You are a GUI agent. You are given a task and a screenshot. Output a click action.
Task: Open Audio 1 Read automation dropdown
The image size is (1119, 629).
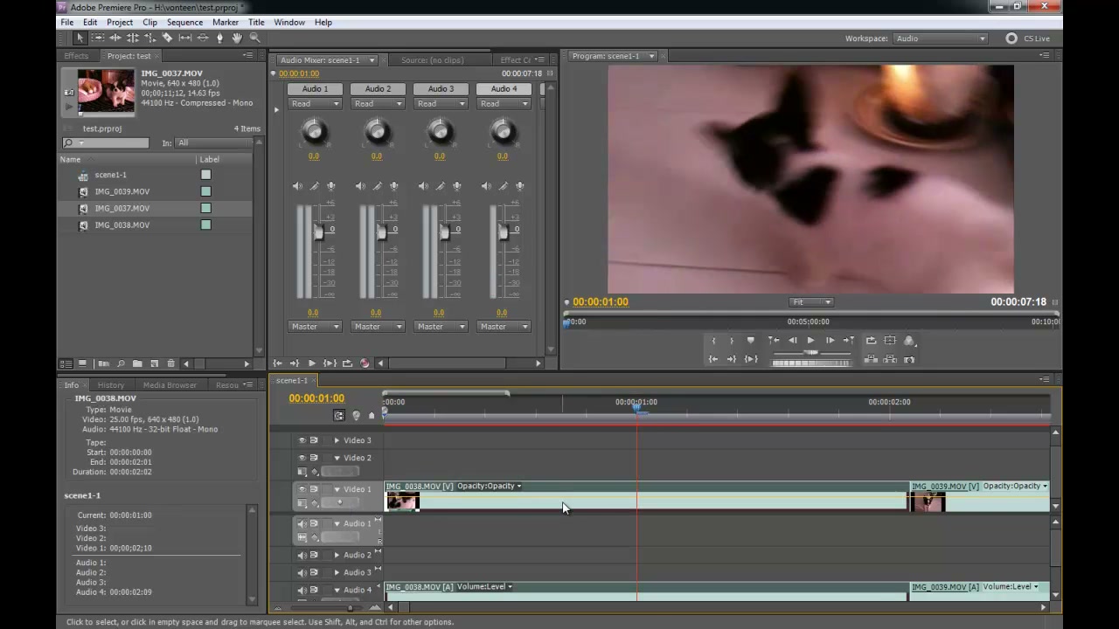315,104
